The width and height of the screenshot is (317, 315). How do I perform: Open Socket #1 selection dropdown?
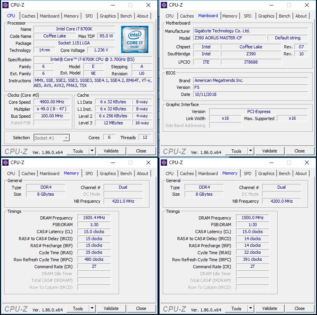(51, 138)
